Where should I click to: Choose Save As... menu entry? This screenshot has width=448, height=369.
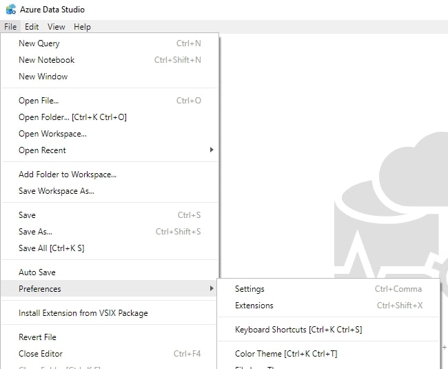pos(110,232)
